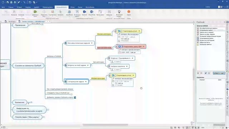
Task: Open the Файл ribbon tab
Action: (3, 7)
